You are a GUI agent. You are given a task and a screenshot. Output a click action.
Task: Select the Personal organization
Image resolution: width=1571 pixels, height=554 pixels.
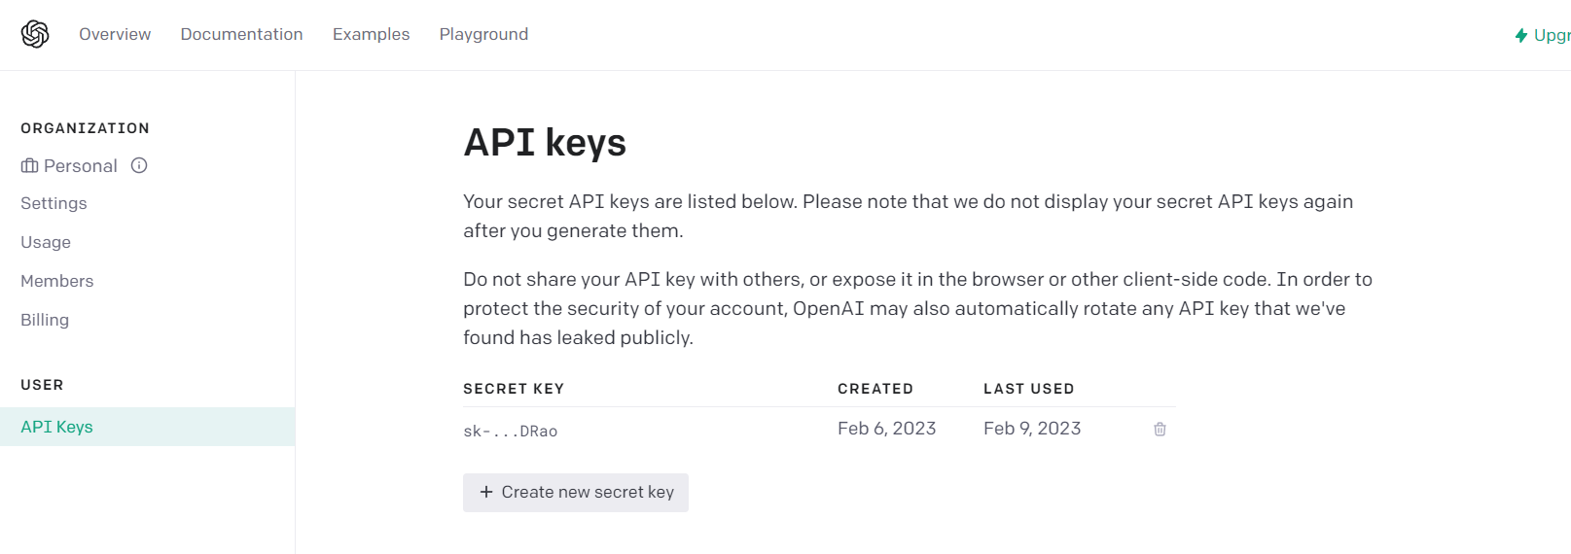click(80, 166)
